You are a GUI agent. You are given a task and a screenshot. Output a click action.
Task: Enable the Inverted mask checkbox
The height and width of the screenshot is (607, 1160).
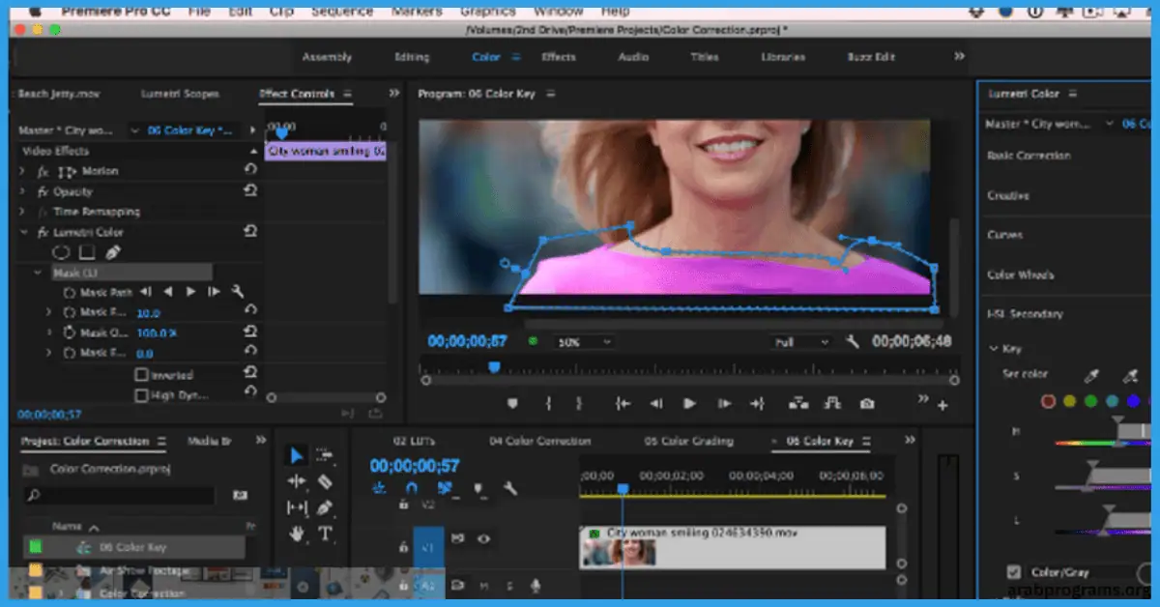(x=142, y=375)
